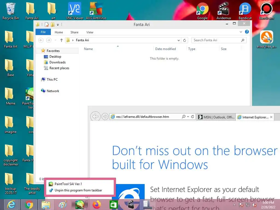The width and height of the screenshot is (280, 210).
Task: Click Internet Explorer taskbar icon
Action: pyautogui.click(x=11, y=205)
